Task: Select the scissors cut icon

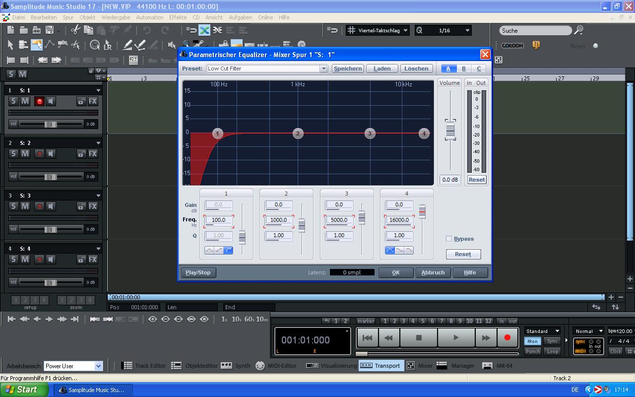Action: coord(75,30)
